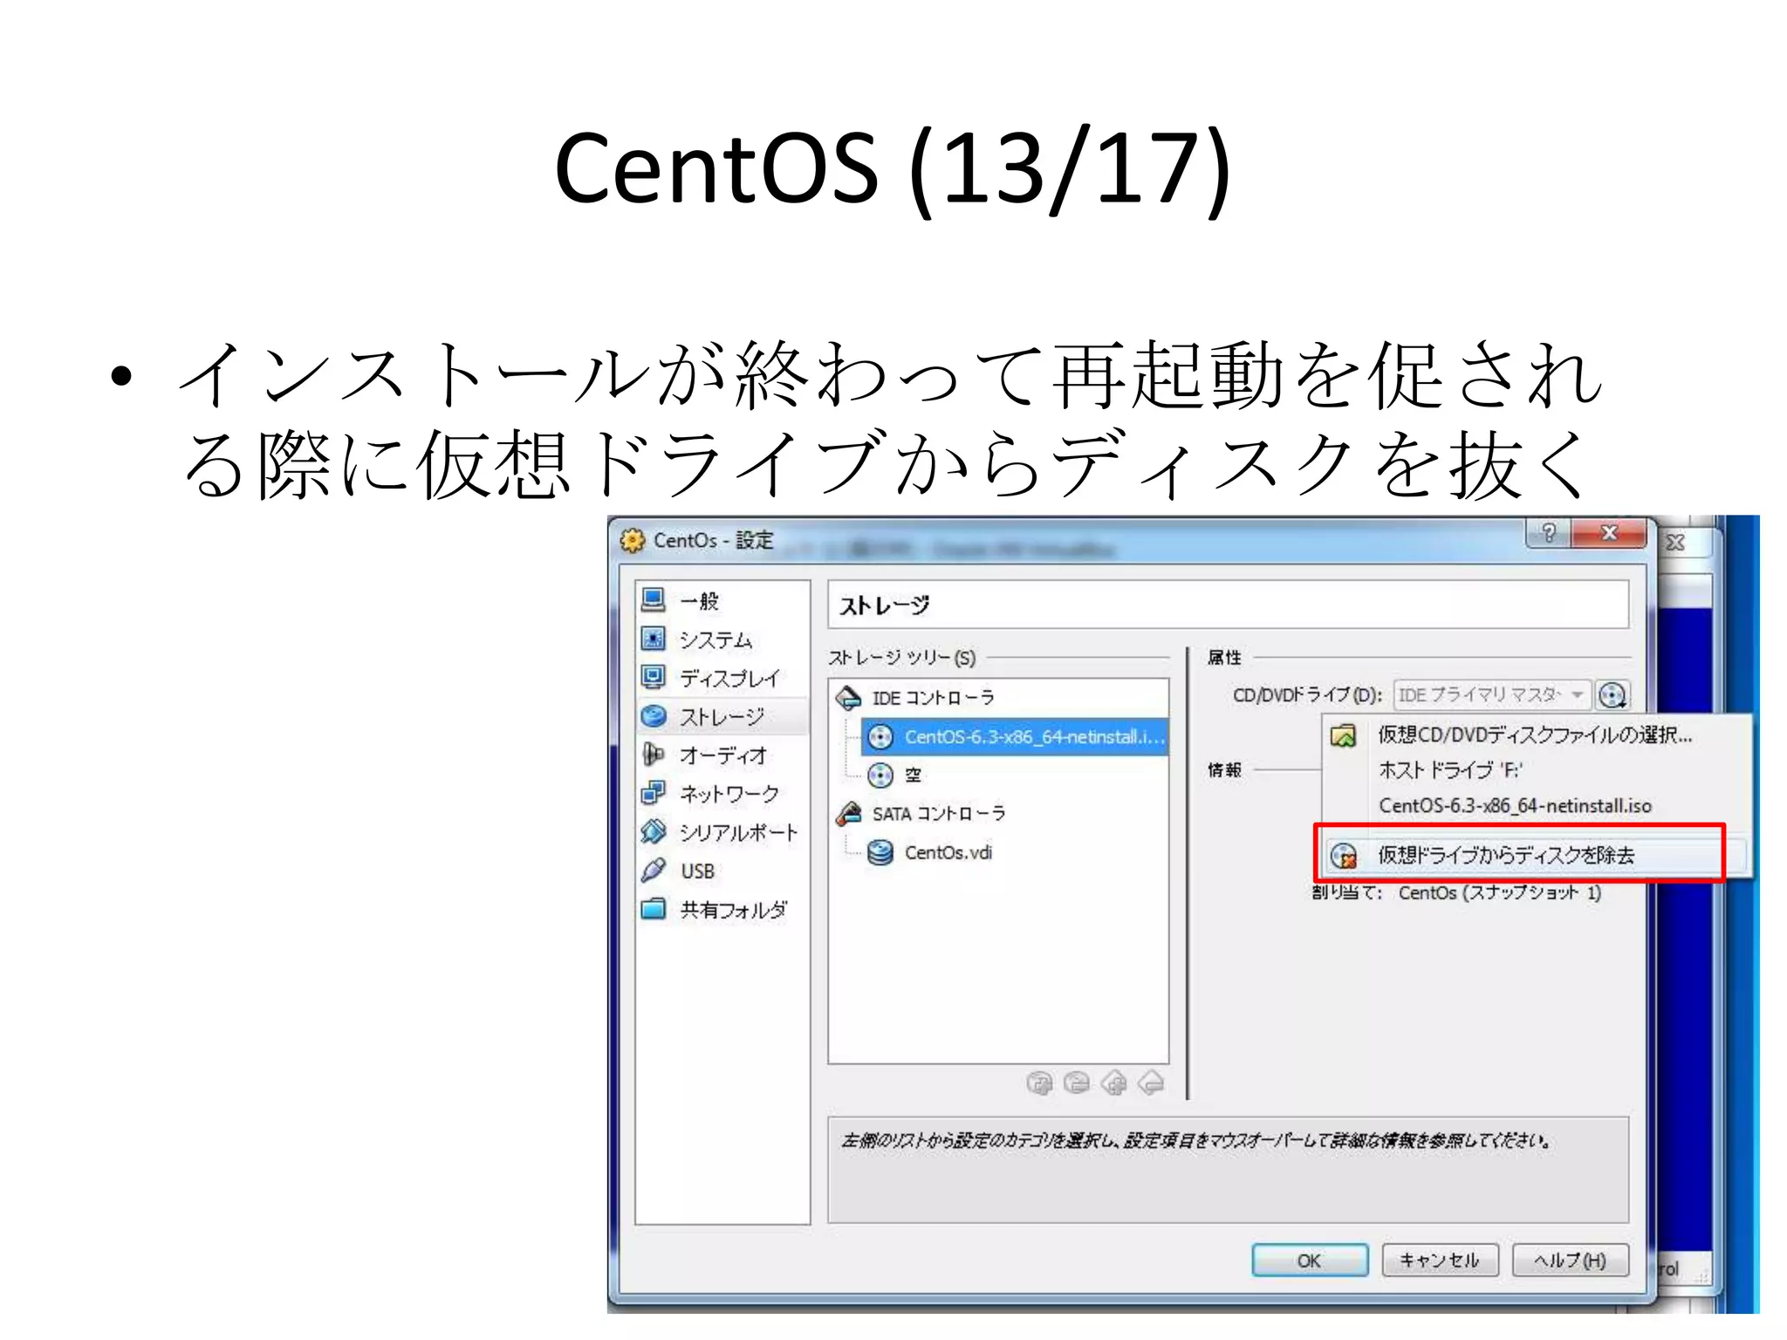
Task: Click the add attachment icon below storage tree
Action: 1114,1083
